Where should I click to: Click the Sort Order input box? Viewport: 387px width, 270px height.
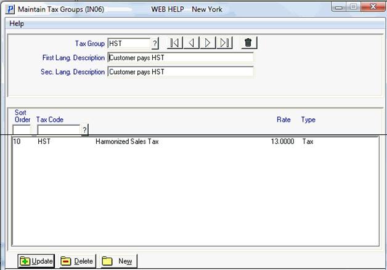pyautogui.click(x=22, y=129)
